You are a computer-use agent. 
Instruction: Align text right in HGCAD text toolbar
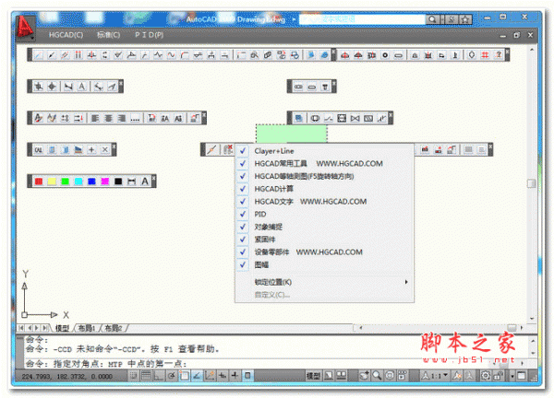pyautogui.click(x=122, y=118)
